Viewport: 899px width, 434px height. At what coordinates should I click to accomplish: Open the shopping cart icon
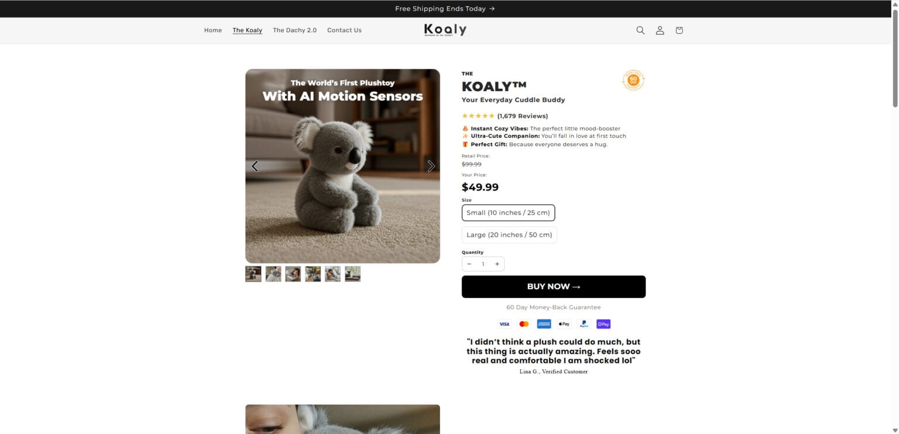[679, 30]
